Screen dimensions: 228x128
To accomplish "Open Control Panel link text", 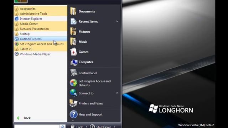I will (88, 73).
